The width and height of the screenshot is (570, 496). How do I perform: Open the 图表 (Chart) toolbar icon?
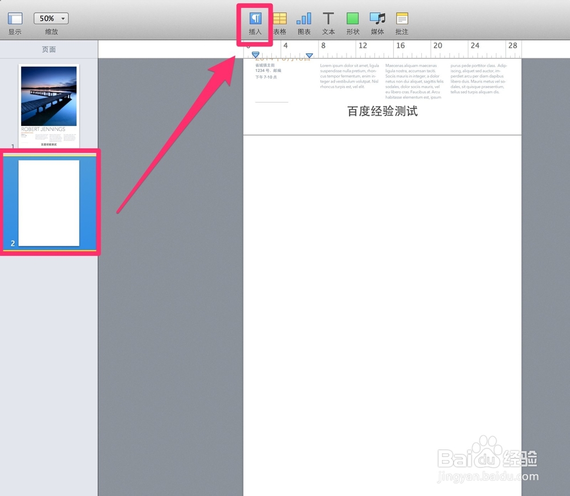click(x=304, y=19)
